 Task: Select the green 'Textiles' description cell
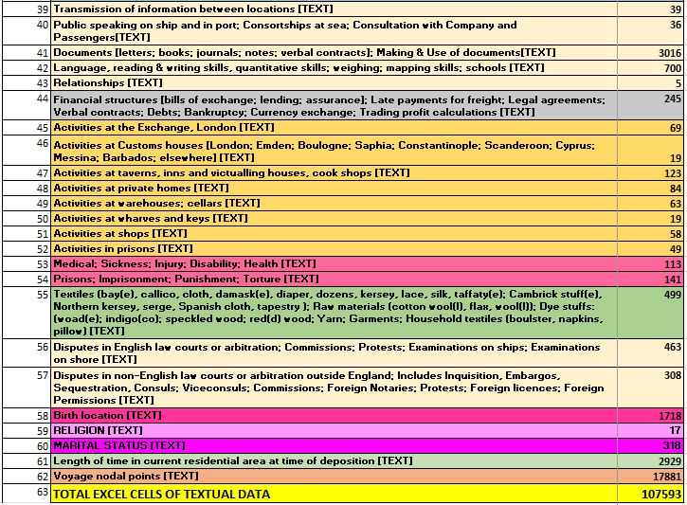point(332,313)
